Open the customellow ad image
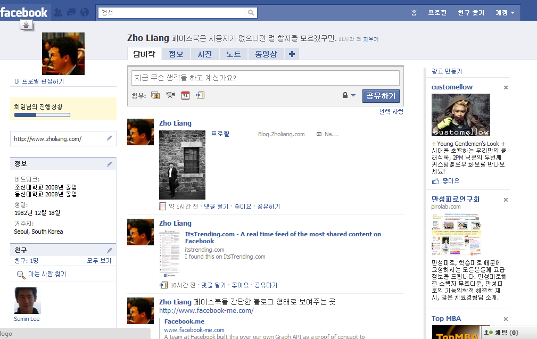 (461, 115)
